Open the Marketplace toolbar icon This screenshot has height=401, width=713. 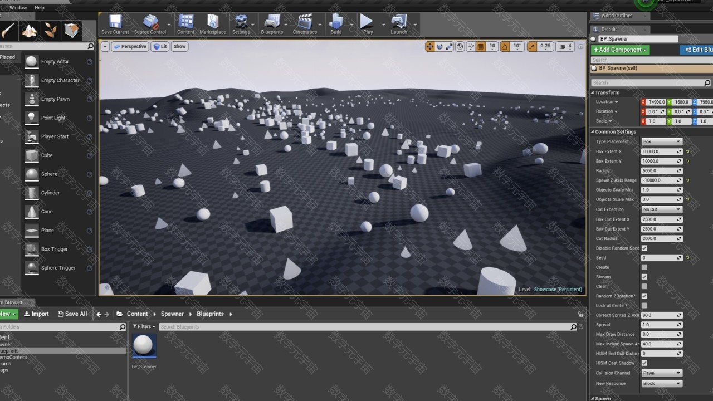tap(213, 25)
